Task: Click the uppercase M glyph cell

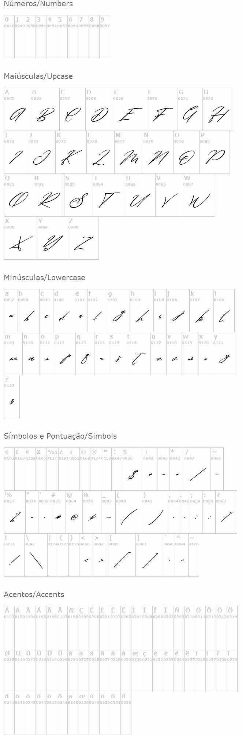Action: click(129, 152)
